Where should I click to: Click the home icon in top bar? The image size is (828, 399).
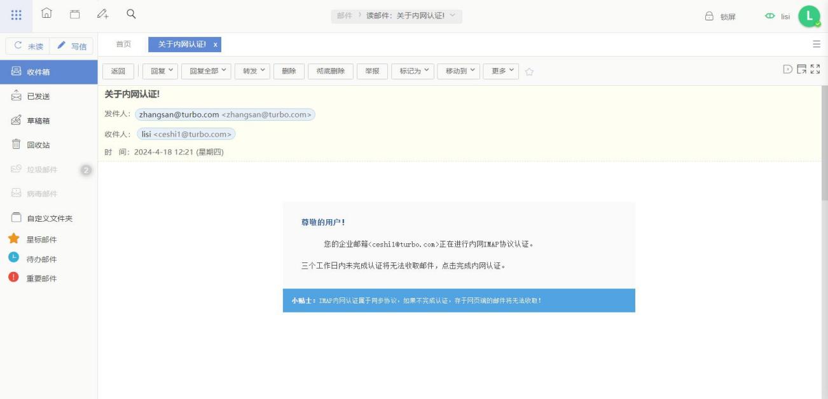(46, 14)
